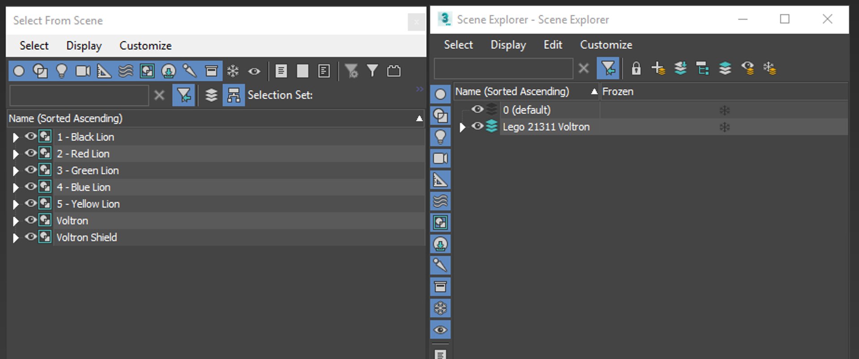Expand the 2 - Red Lion group
The width and height of the screenshot is (859, 359).
click(16, 154)
